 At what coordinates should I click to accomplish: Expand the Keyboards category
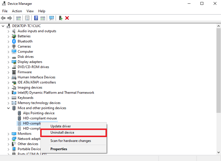coord(9,98)
